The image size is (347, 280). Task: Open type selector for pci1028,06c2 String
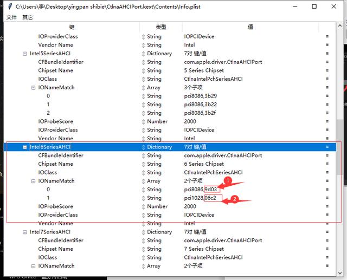tap(143, 198)
